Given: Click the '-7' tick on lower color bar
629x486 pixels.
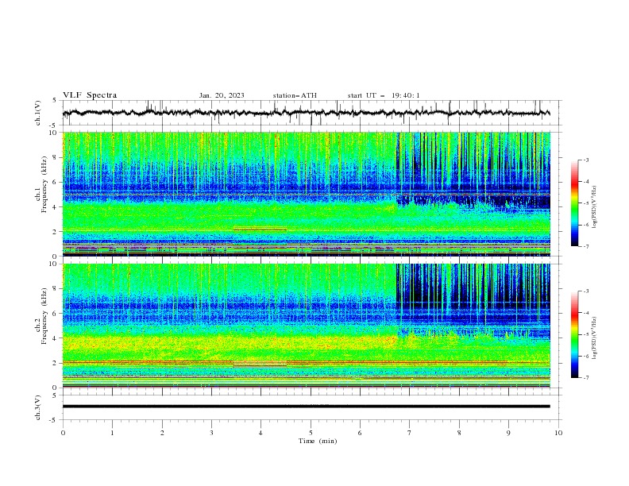Looking at the screenshot, I should point(585,377).
